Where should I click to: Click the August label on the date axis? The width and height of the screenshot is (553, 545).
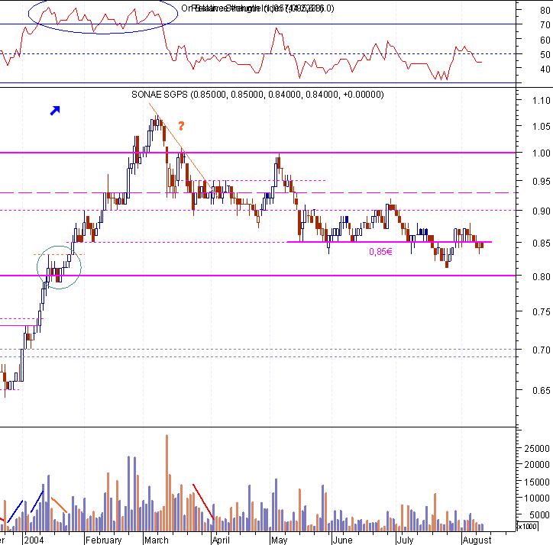(477, 540)
